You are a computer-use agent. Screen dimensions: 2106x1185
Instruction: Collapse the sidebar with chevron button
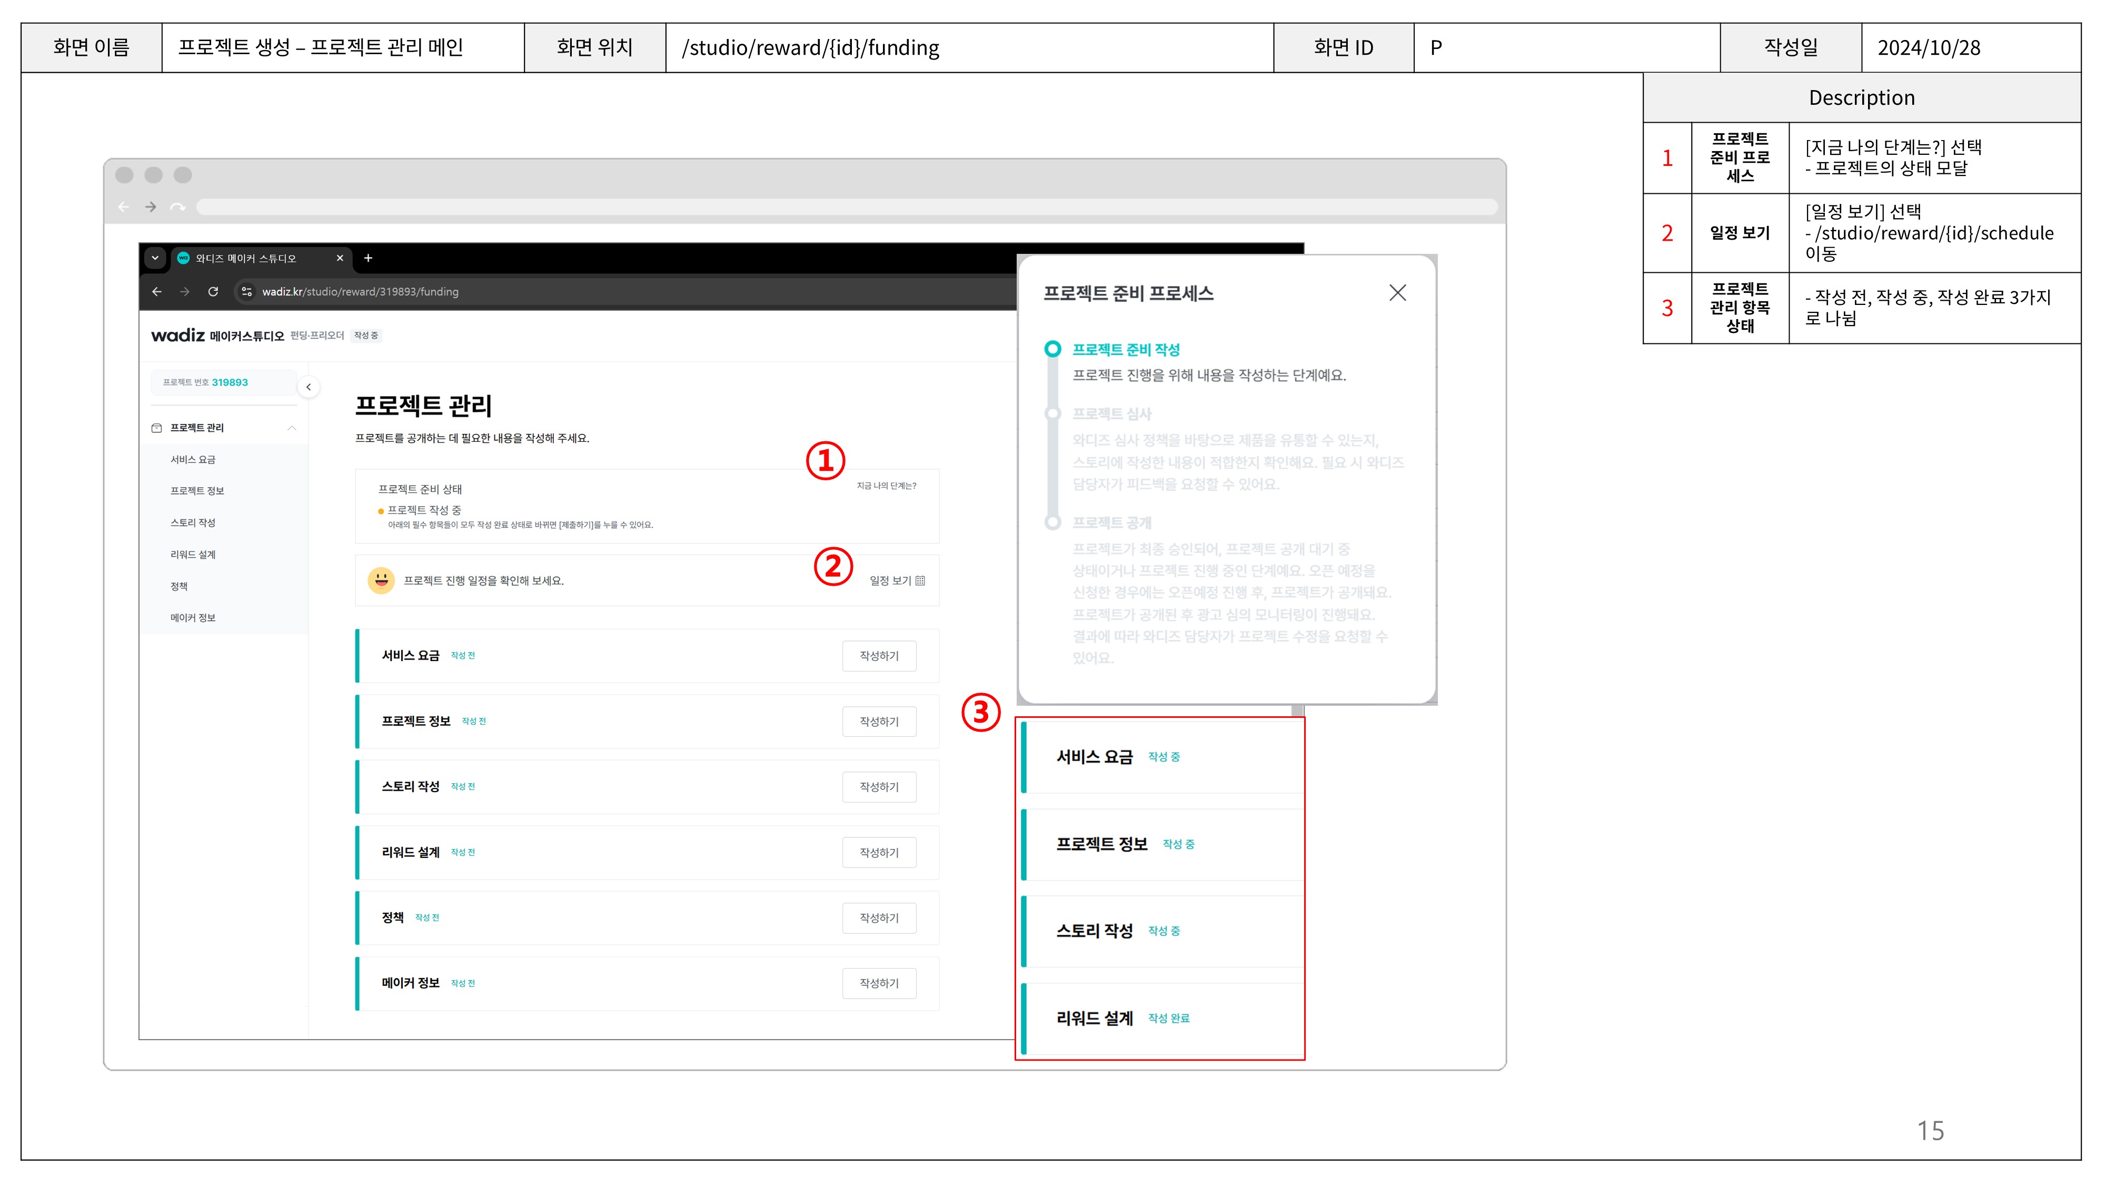308,387
